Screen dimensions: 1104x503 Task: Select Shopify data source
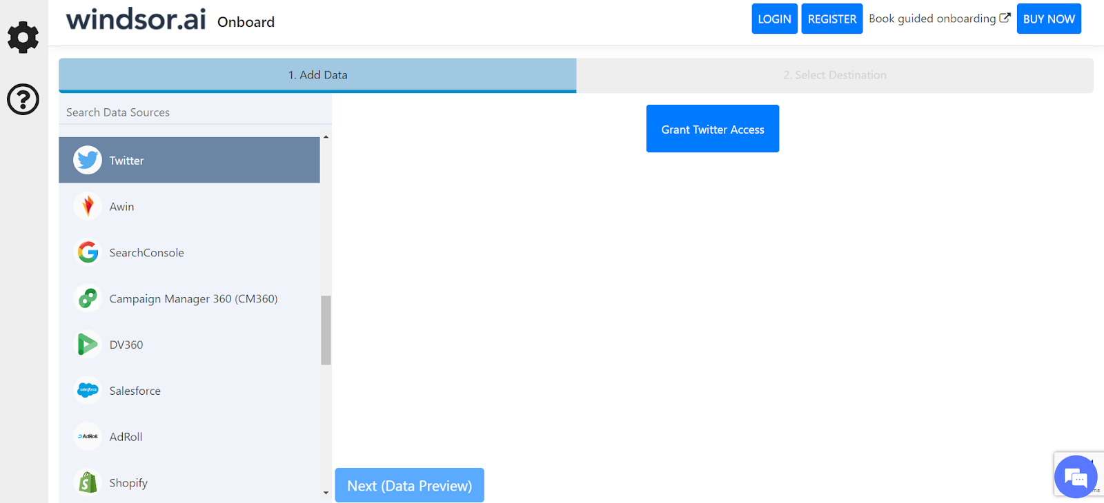click(x=189, y=482)
